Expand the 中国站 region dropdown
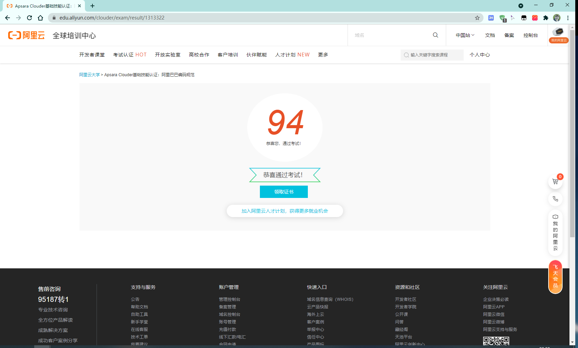Screen dimensions: 578x348 pos(465,35)
